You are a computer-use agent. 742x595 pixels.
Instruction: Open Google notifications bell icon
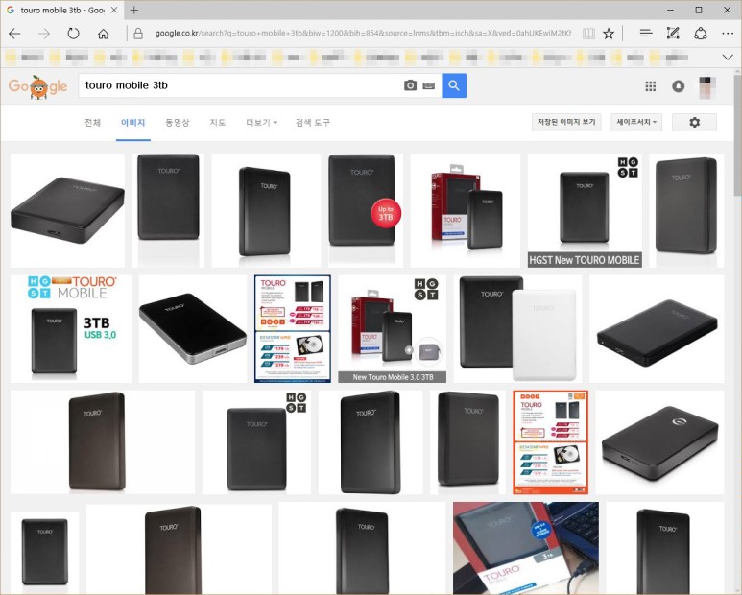tap(678, 86)
